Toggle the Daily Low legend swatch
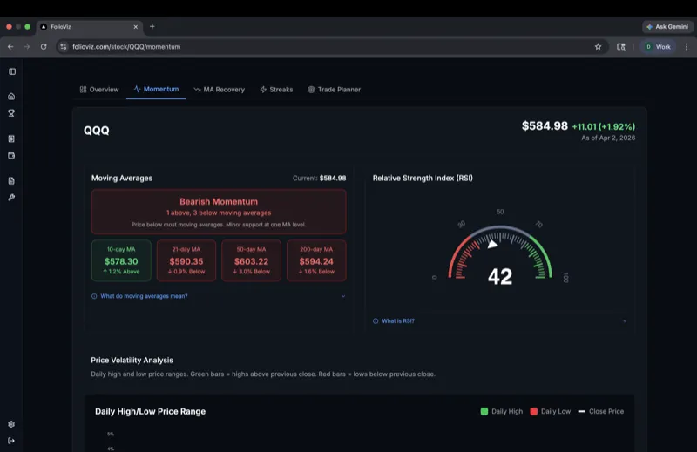The image size is (697, 452). [534, 412]
